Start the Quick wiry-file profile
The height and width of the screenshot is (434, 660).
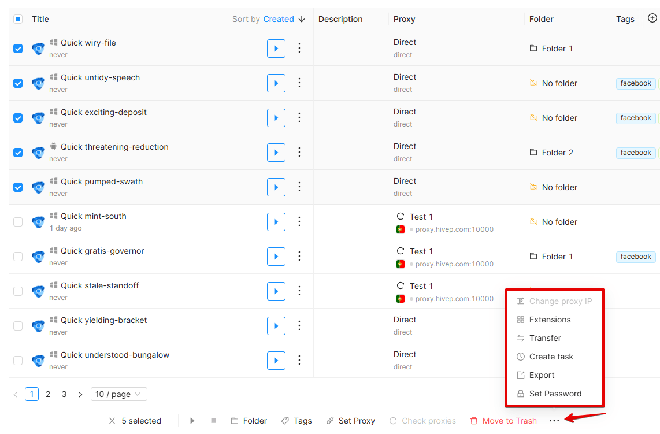[x=276, y=49]
